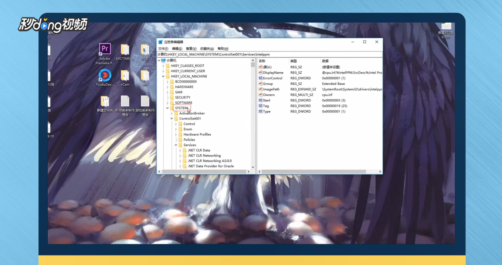Open the 文件(F) menu

click(x=163, y=49)
